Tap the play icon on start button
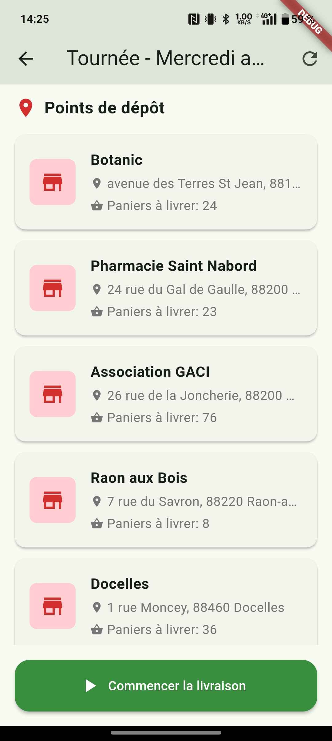This screenshot has width=332, height=741. (x=91, y=686)
